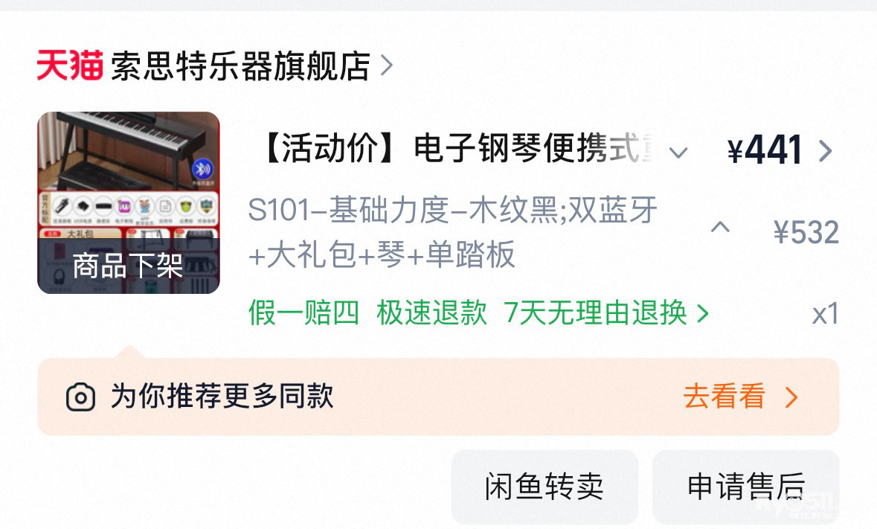
Task: Tap the green arrow after 7天无理由退换
Action: coord(703,313)
